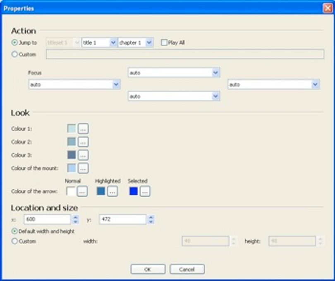The width and height of the screenshot is (335, 281).
Task: Click the Cancel button
Action: pos(187,269)
